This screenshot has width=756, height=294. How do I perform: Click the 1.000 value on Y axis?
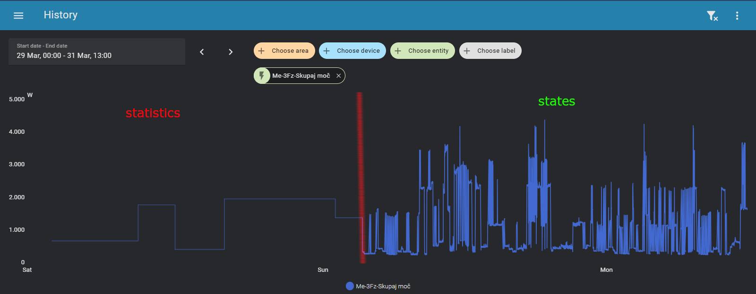pos(17,230)
